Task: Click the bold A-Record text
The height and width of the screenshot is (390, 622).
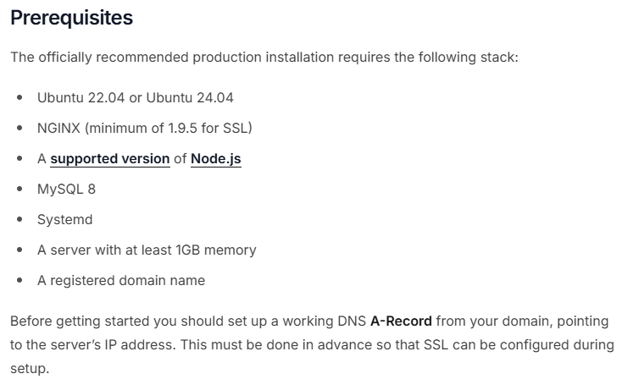Action: coord(401,321)
